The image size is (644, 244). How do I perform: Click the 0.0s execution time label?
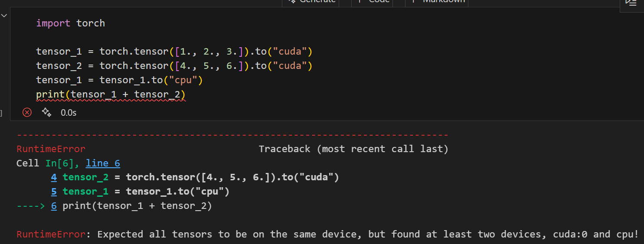coord(69,113)
